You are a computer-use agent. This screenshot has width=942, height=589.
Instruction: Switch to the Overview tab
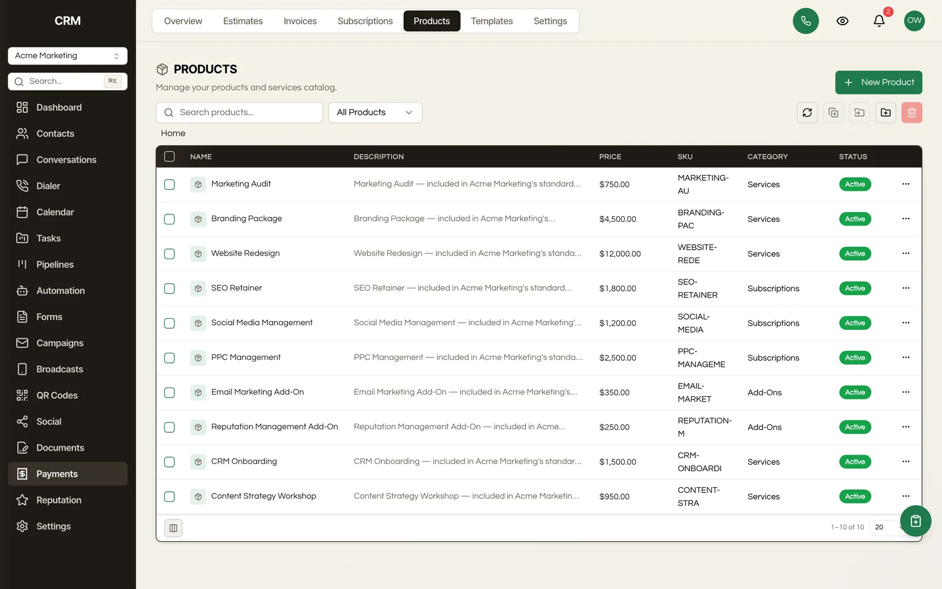point(183,21)
